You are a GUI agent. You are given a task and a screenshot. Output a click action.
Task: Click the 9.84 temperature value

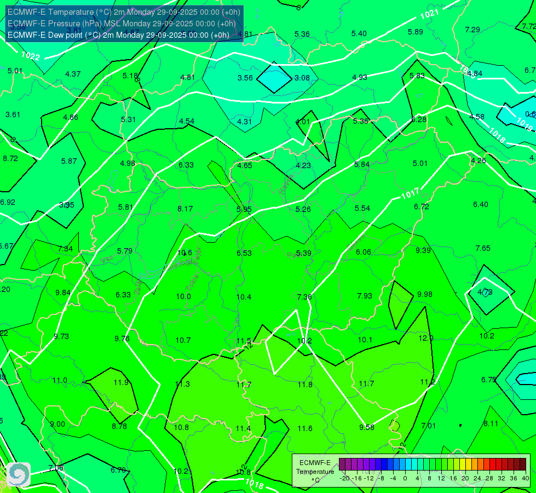[63, 293]
